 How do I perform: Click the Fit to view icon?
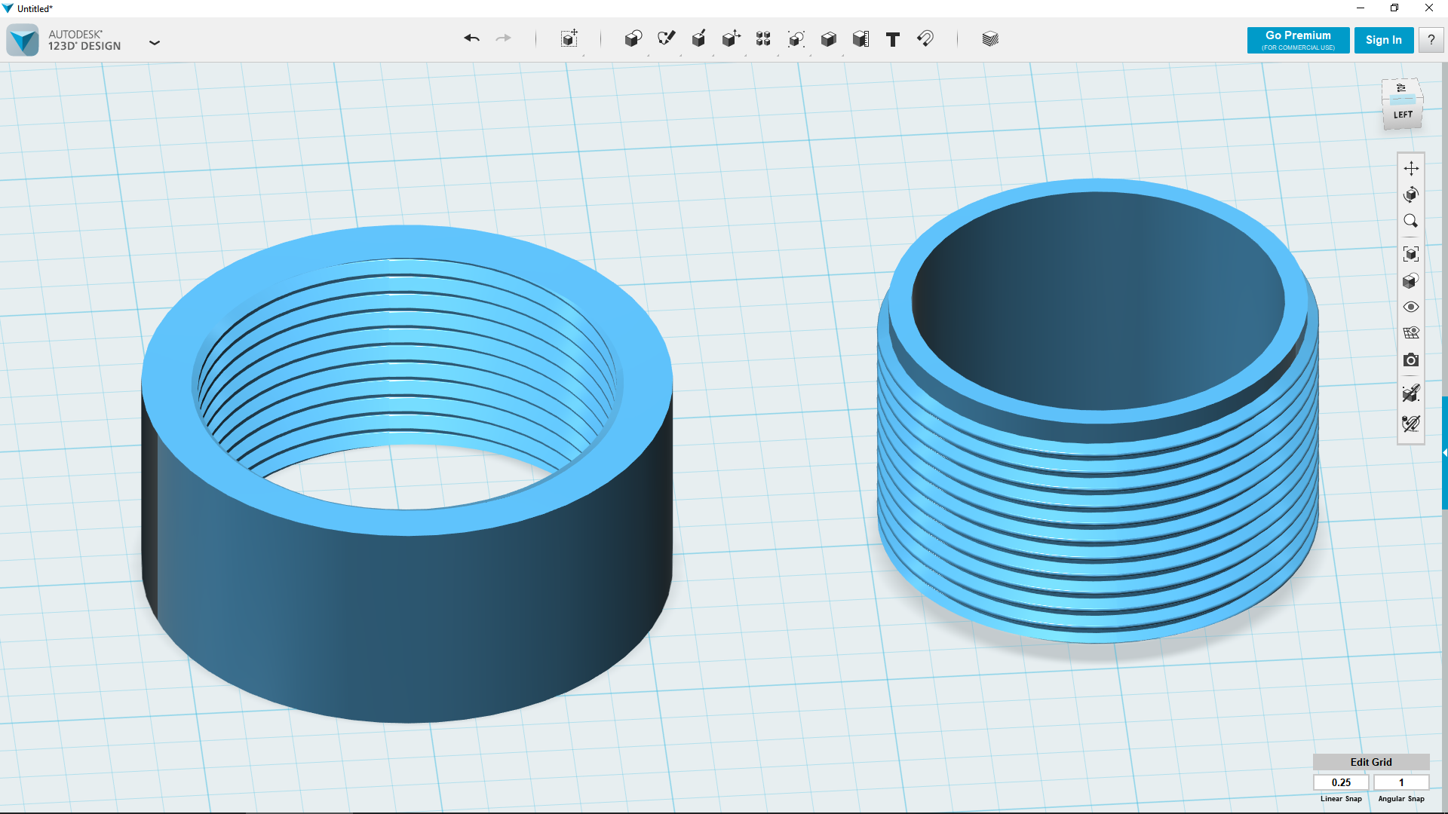pyautogui.click(x=1411, y=254)
